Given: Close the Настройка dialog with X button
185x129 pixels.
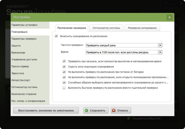Looking at the screenshot, I should (x=169, y=17).
